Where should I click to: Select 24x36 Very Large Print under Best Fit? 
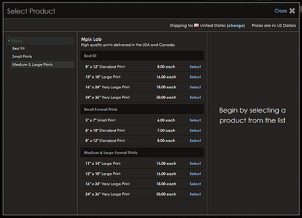click(x=195, y=97)
